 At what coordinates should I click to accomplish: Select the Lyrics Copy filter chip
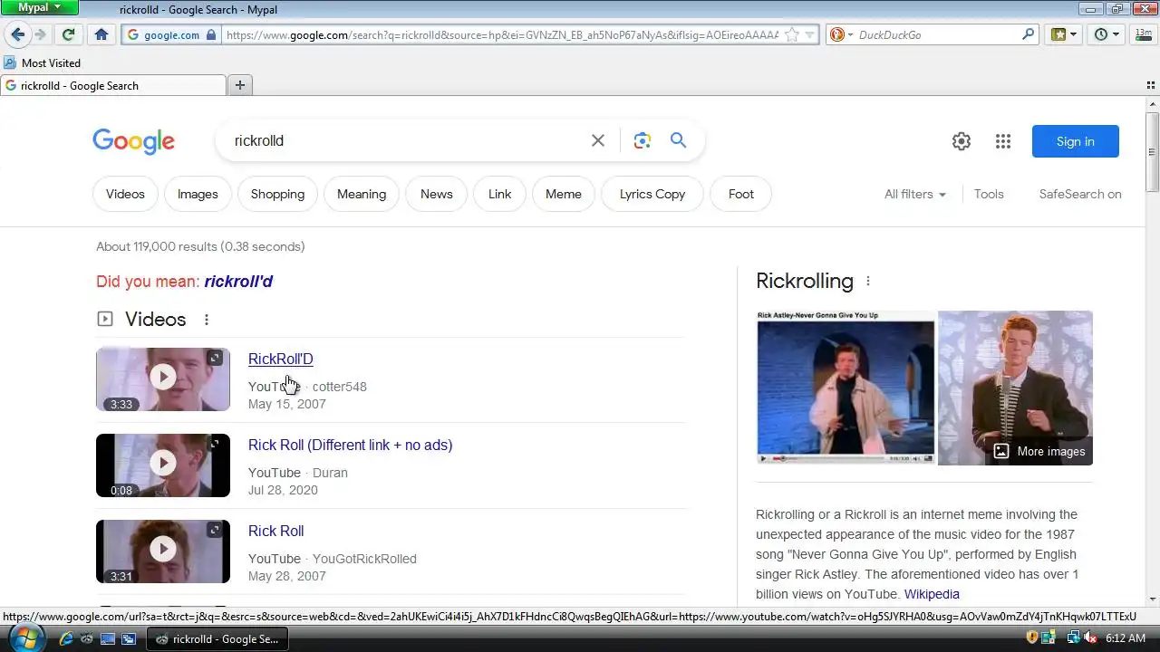(x=652, y=194)
